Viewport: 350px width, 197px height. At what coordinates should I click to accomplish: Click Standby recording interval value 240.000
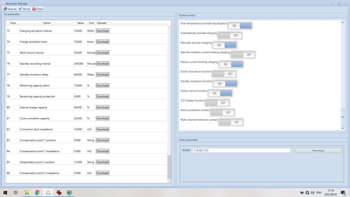78,64
